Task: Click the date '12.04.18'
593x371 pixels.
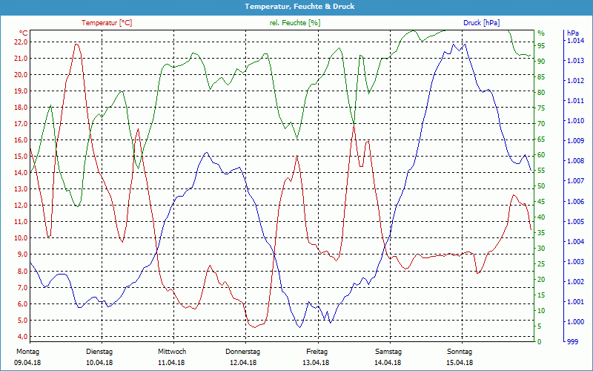Action: (243, 363)
